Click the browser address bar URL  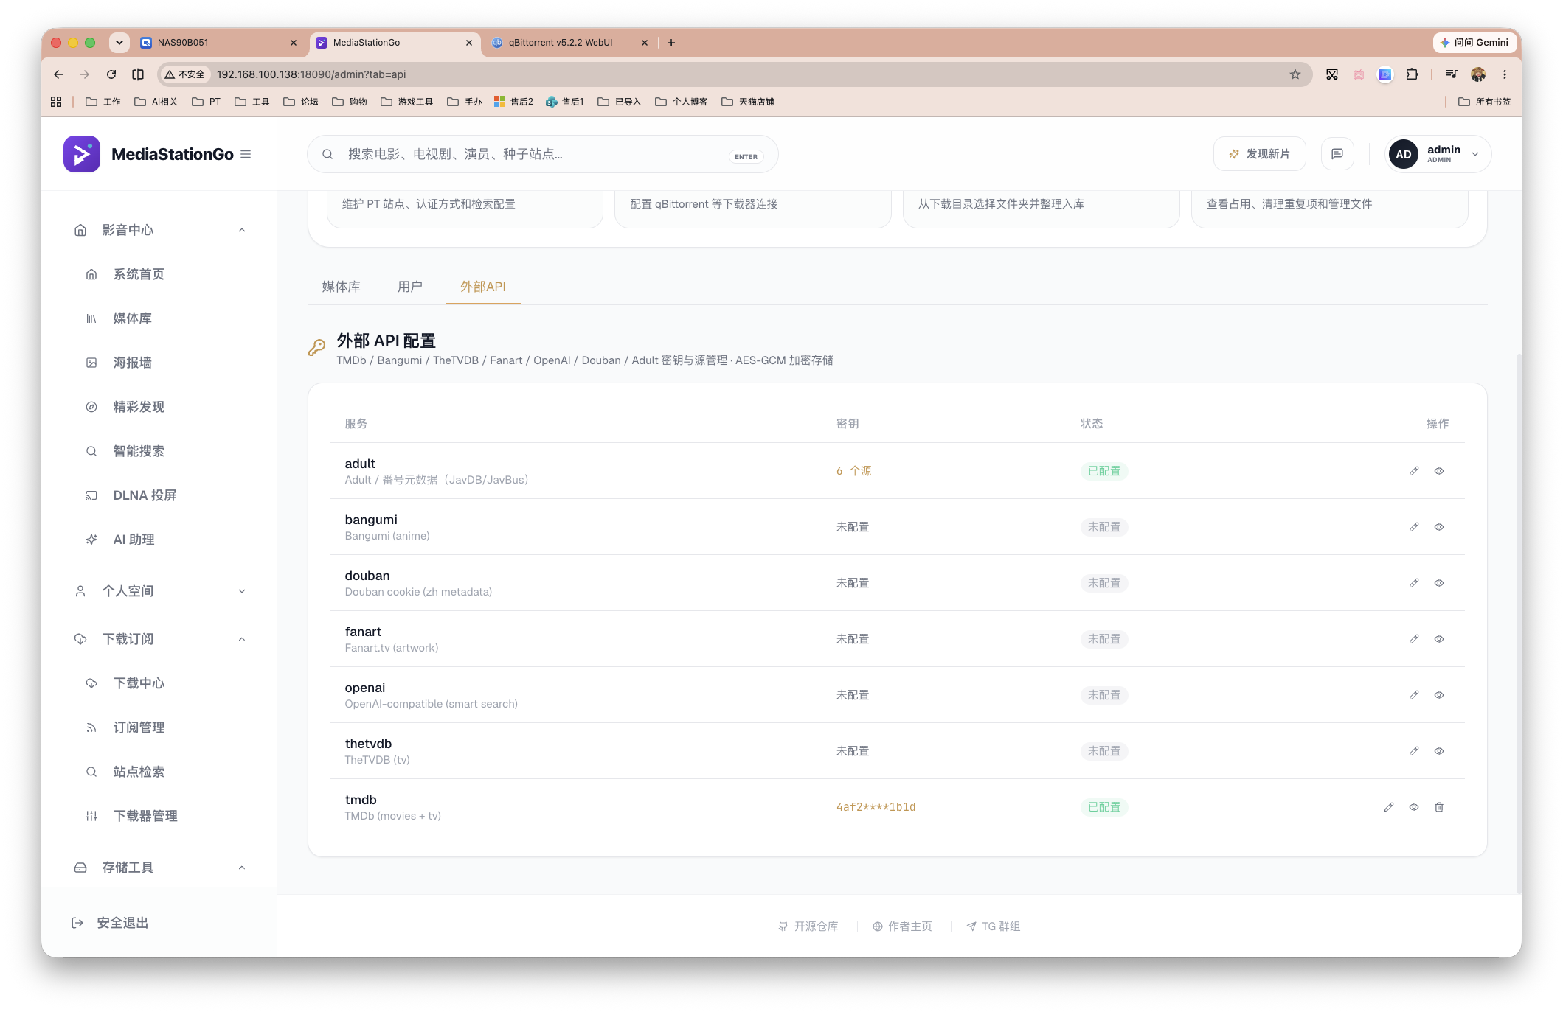311,74
